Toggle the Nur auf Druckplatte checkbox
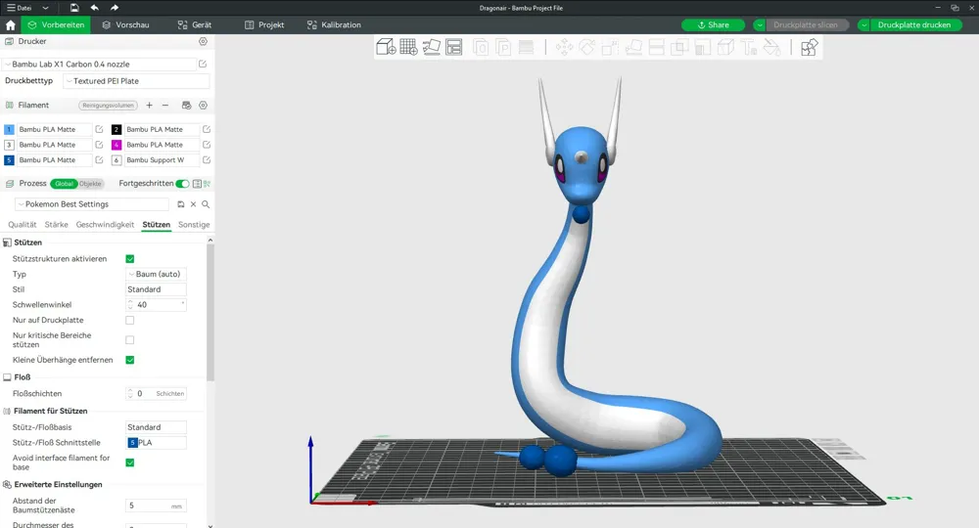 tap(130, 321)
